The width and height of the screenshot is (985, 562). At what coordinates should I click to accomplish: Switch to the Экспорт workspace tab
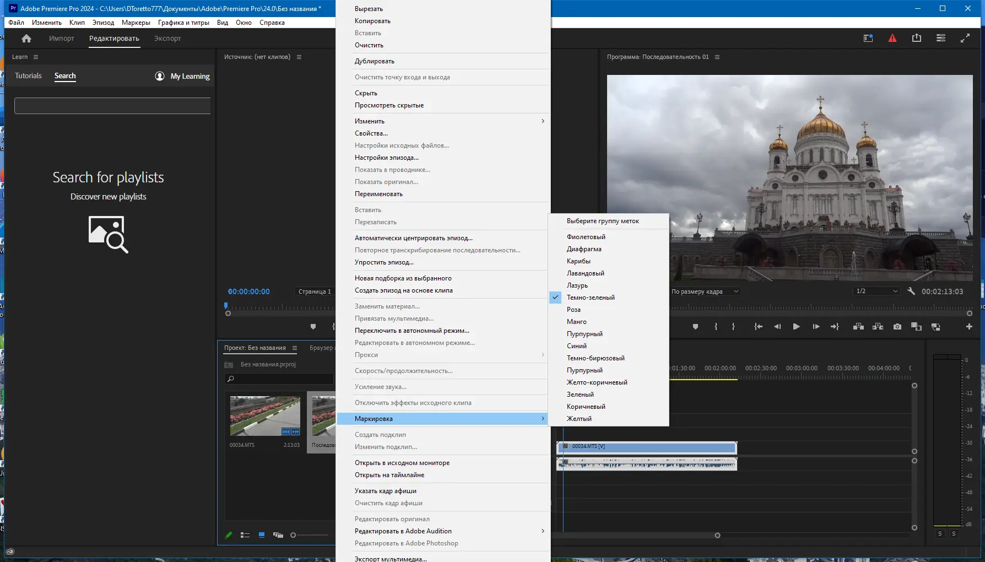pos(167,39)
